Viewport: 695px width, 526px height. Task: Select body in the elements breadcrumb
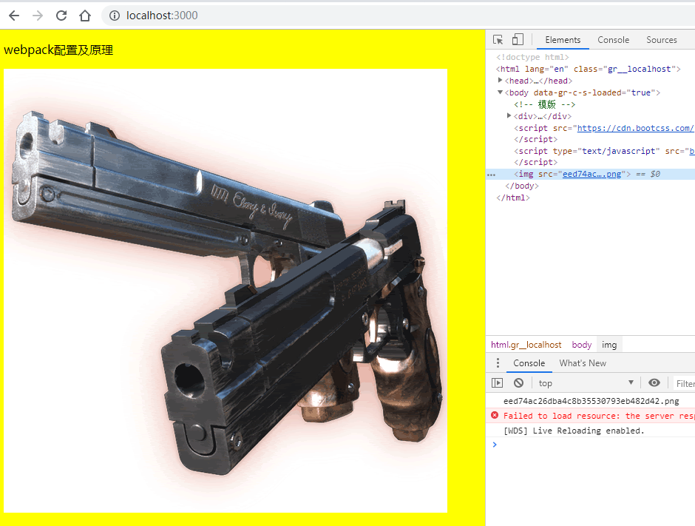582,345
